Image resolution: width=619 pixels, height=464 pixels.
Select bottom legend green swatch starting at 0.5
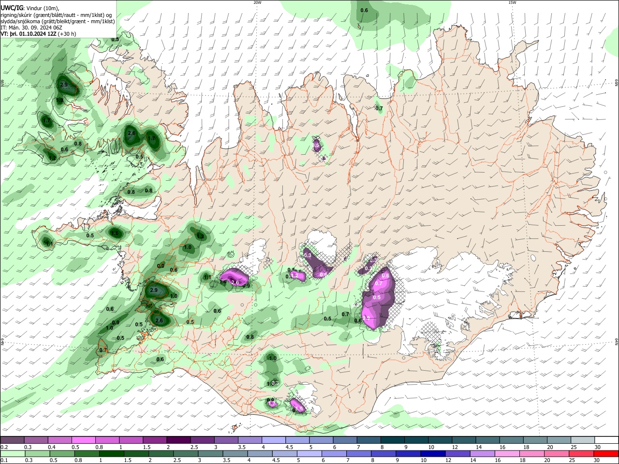point(62,453)
